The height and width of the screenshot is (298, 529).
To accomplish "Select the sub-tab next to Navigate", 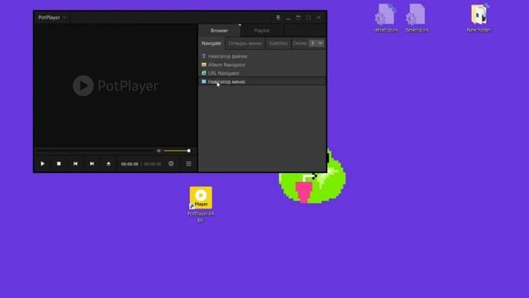I will 245,43.
